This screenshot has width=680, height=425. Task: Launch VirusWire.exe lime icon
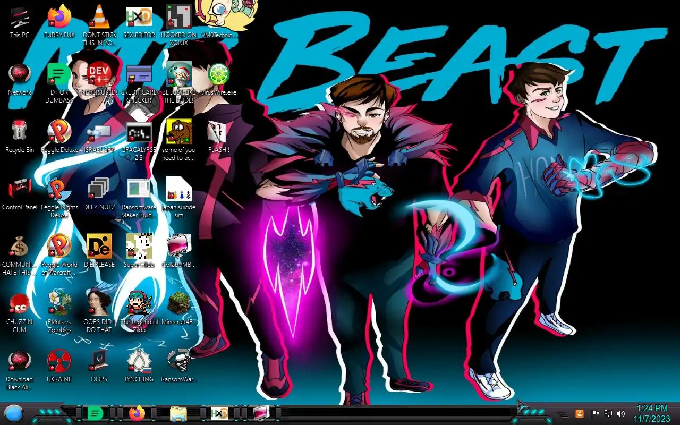[218, 79]
